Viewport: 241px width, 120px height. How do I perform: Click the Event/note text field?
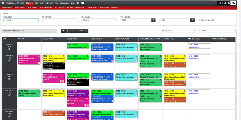pos(60,20)
